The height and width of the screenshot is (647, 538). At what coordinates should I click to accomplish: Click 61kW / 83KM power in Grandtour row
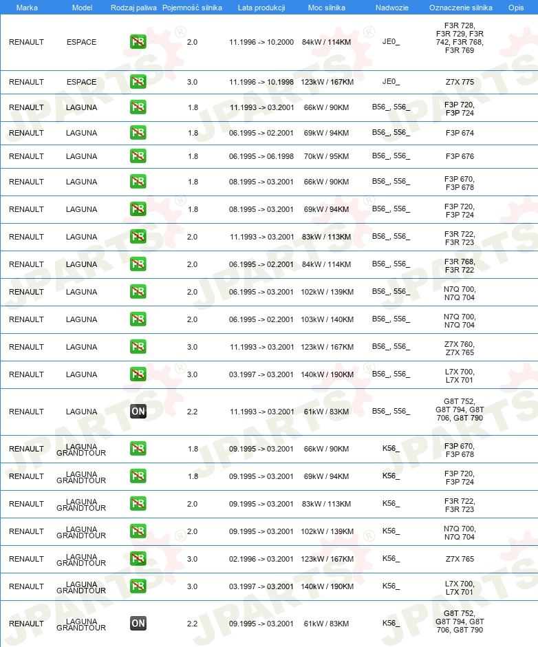tap(326, 624)
